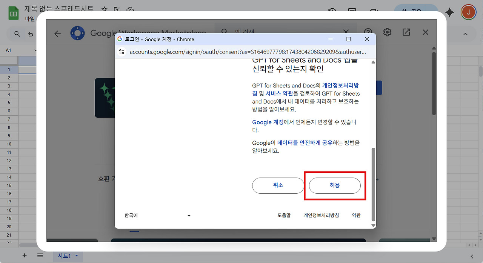Click the J account avatar
This screenshot has width=483, height=263.
(x=469, y=12)
